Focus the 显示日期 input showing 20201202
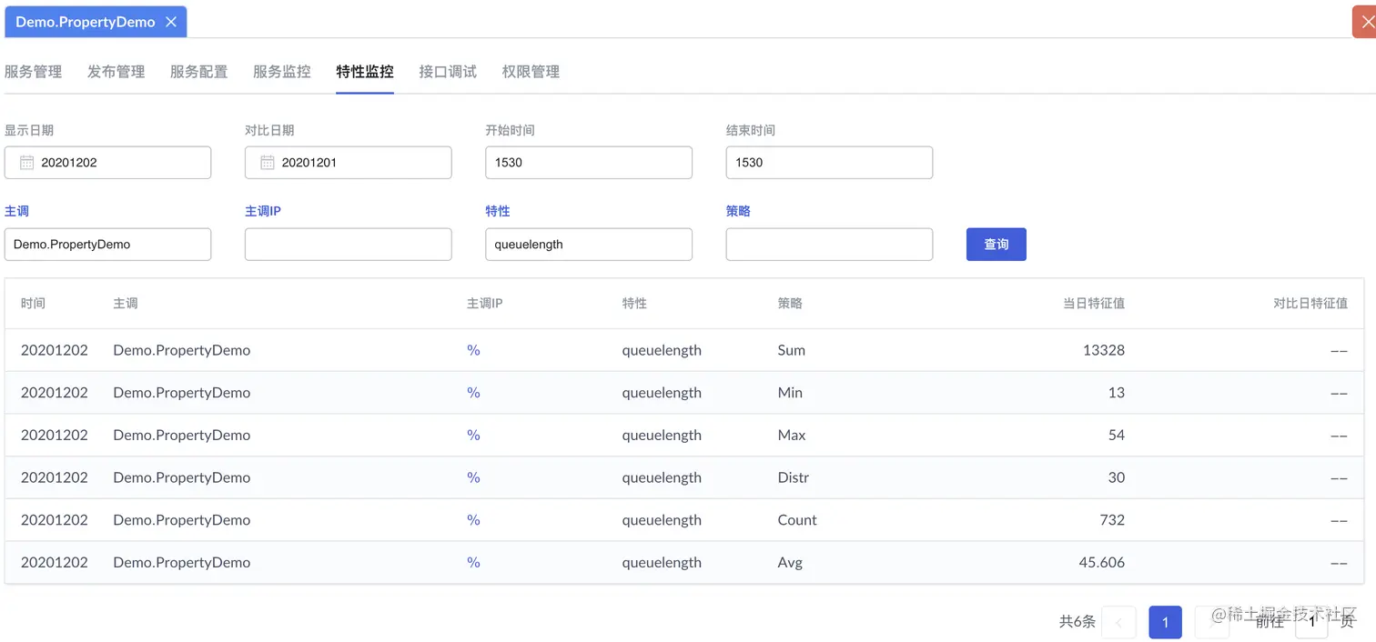Viewport: 1376px width, 642px height. point(107,163)
